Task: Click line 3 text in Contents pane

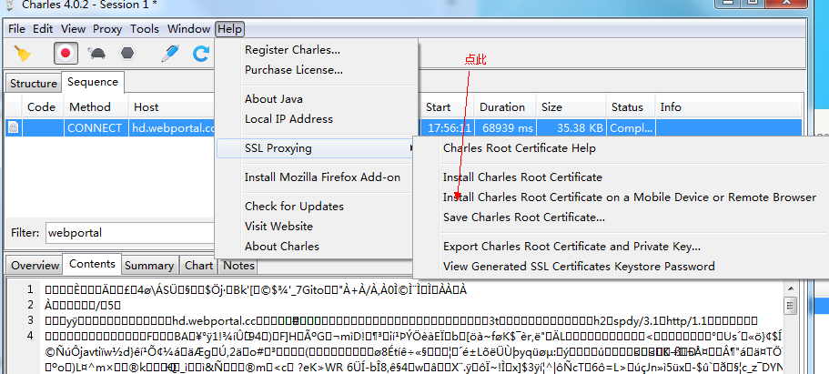Action: coord(401,320)
